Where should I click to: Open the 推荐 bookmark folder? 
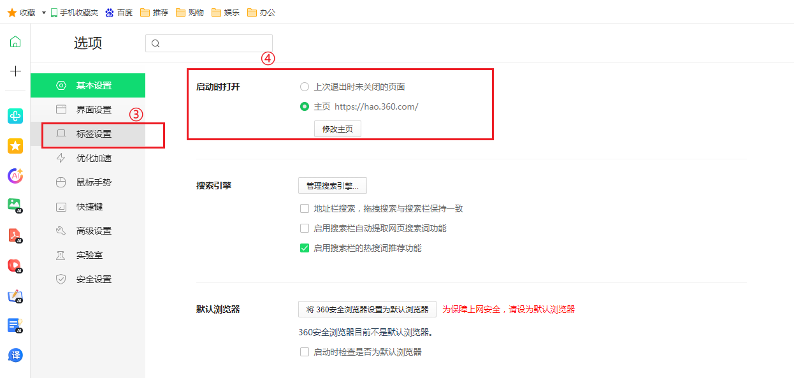154,12
